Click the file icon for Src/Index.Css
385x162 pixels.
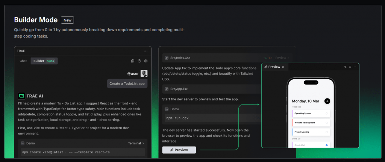click(167, 58)
